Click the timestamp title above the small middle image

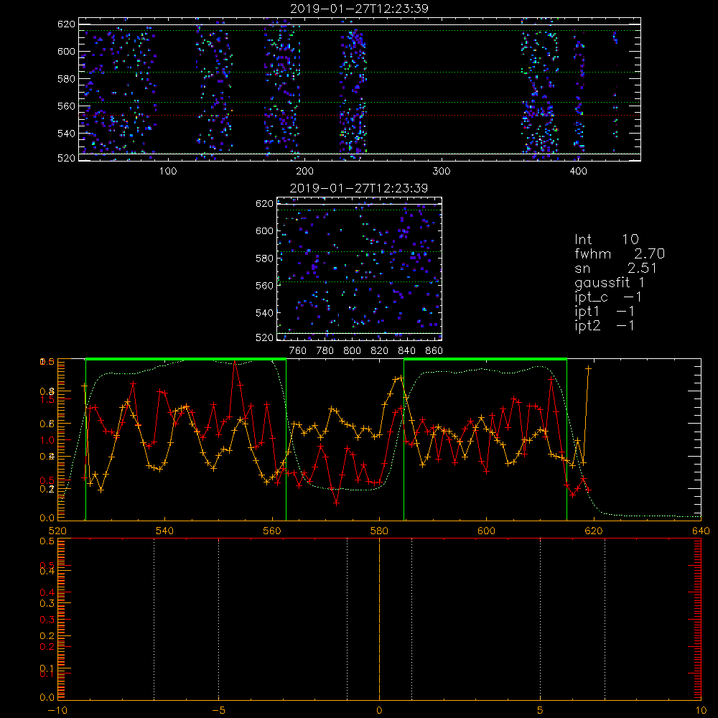pyautogui.click(x=359, y=188)
